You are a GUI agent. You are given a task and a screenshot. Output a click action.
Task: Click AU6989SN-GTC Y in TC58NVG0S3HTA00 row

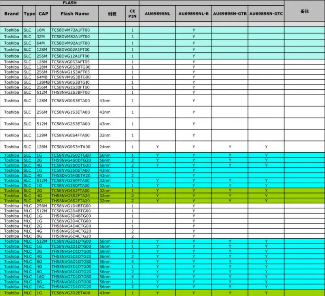coord(266,147)
